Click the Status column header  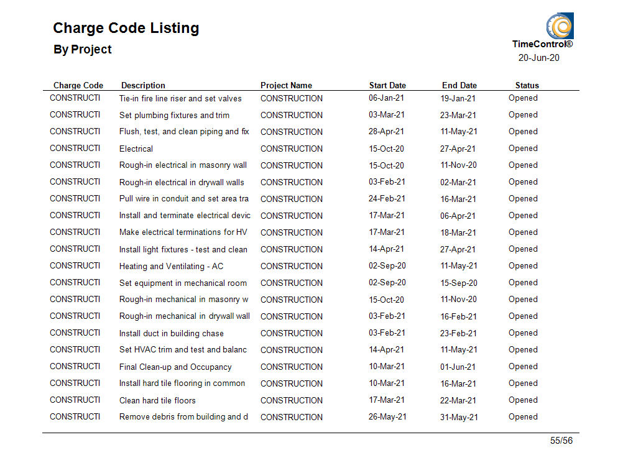click(527, 85)
